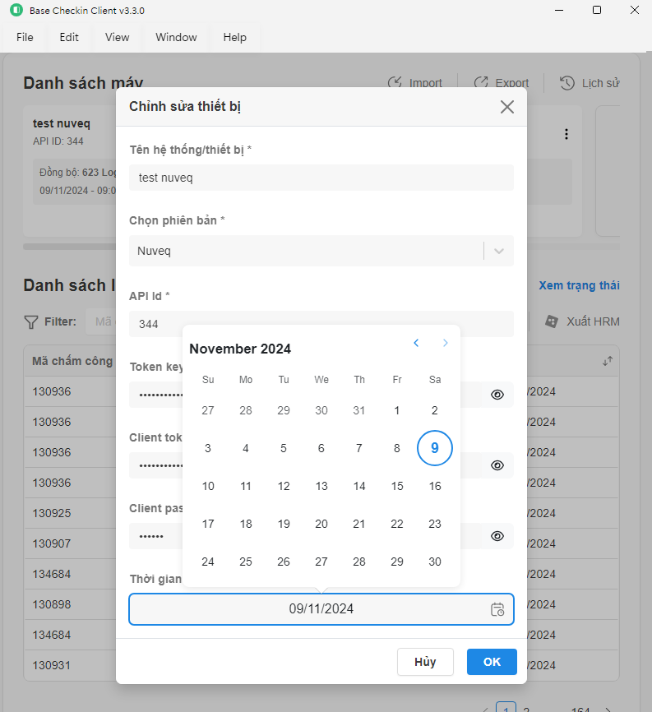Click the Filter funnel icon
The image size is (652, 712).
click(x=31, y=322)
